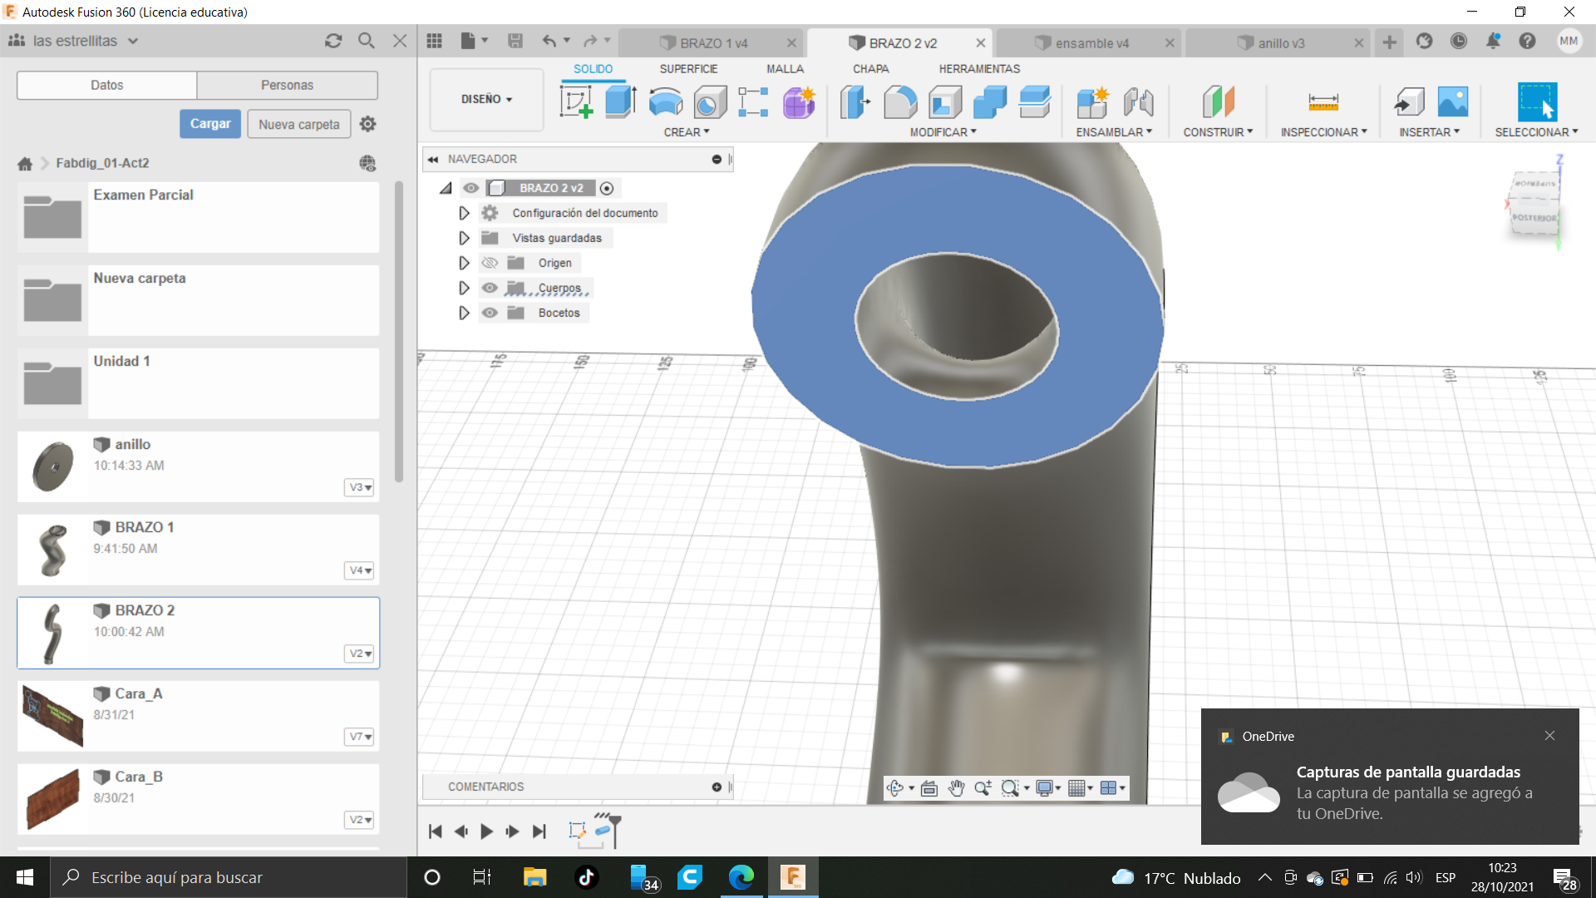Click the Create Form purple icon

click(799, 102)
